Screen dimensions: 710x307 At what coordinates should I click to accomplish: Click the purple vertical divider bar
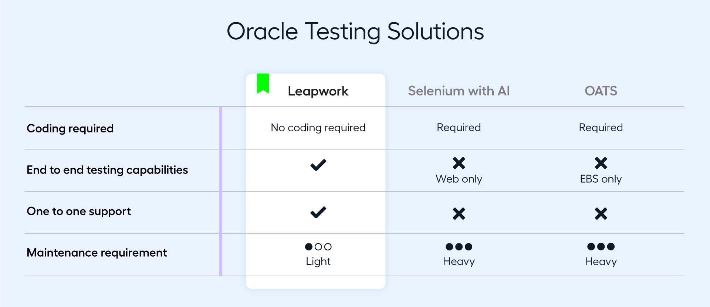tap(221, 191)
